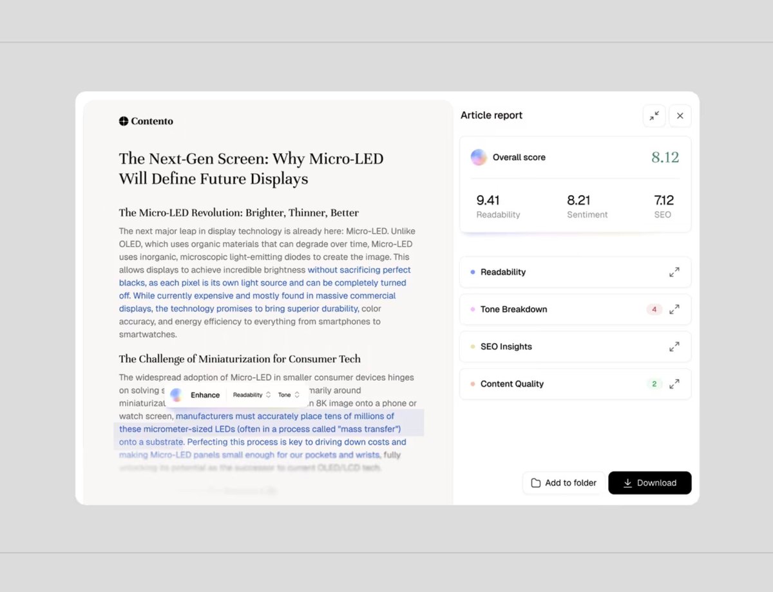Click the Article report heading

tap(491, 115)
